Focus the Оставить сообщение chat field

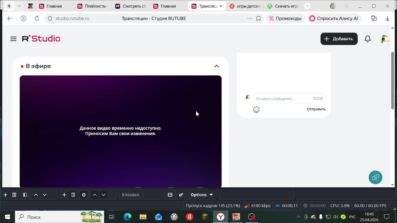pos(289,98)
